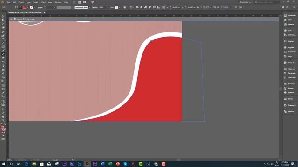
Task: Open the graphic Style dropdown arrow
Action: (x=120, y=7)
